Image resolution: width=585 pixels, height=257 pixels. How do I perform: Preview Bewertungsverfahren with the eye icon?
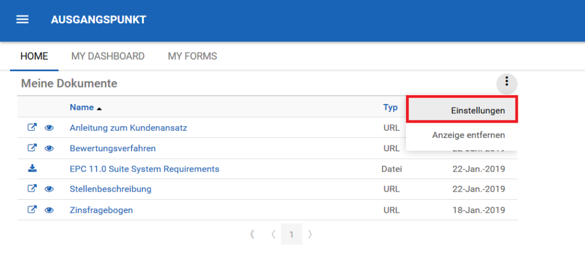(x=49, y=148)
